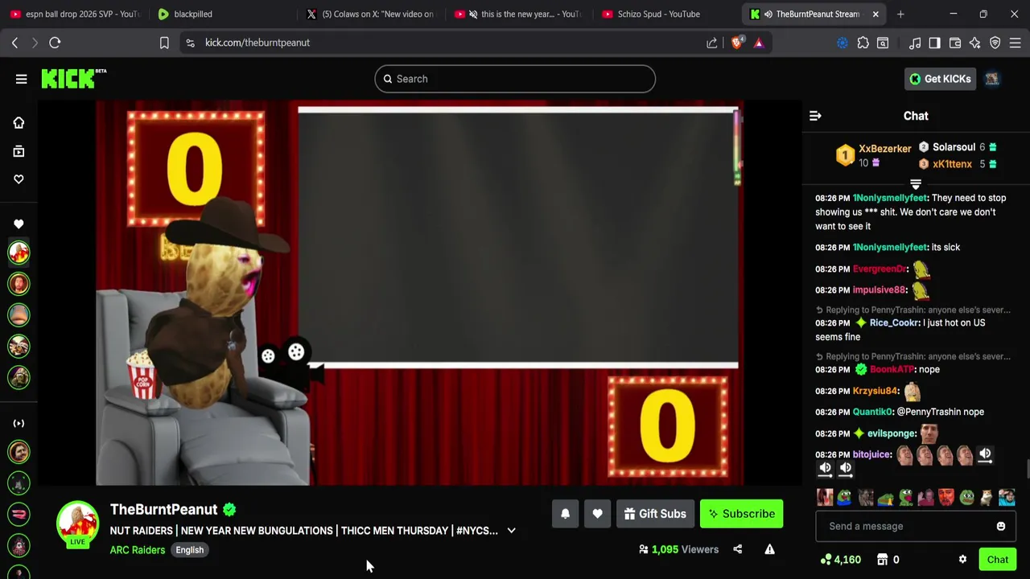Insert the orange cat quick emote
The width and height of the screenshot is (1030, 579).
(x=987, y=498)
